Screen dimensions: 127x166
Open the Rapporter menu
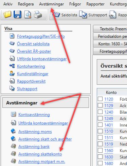click(x=95, y=4)
